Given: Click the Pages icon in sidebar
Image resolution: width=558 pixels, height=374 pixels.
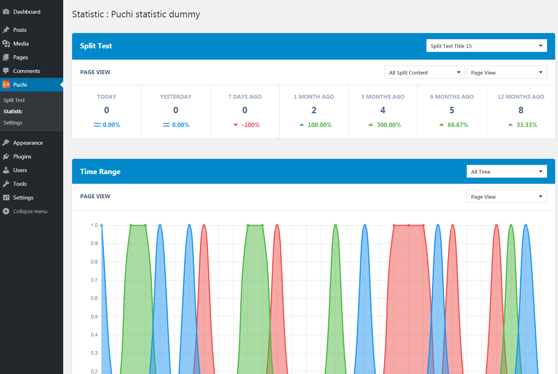Looking at the screenshot, I should (x=6, y=57).
